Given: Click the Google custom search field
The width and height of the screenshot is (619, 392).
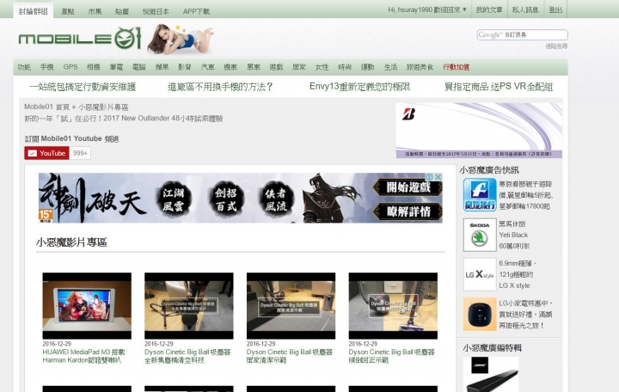Looking at the screenshot, I should (x=523, y=34).
